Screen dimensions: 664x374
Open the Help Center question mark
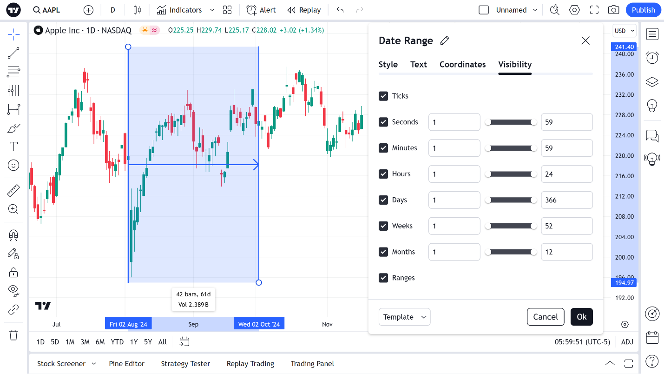652,361
